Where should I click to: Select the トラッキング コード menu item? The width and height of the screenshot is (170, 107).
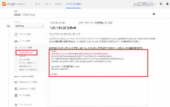coord(26,53)
